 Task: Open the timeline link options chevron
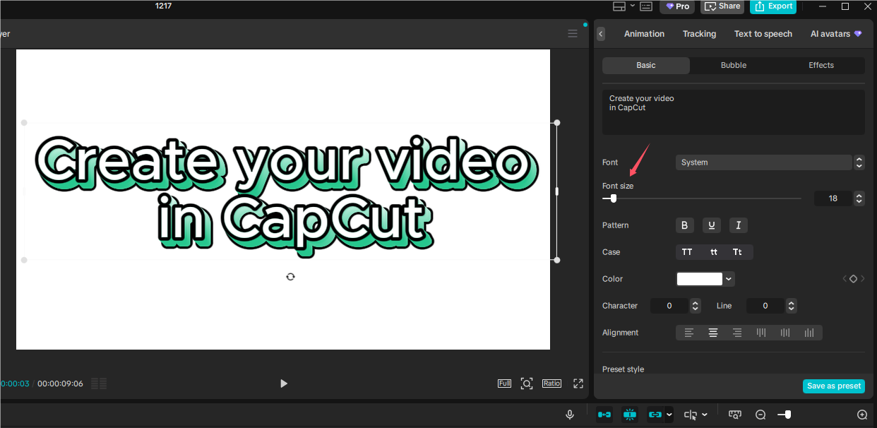point(669,415)
